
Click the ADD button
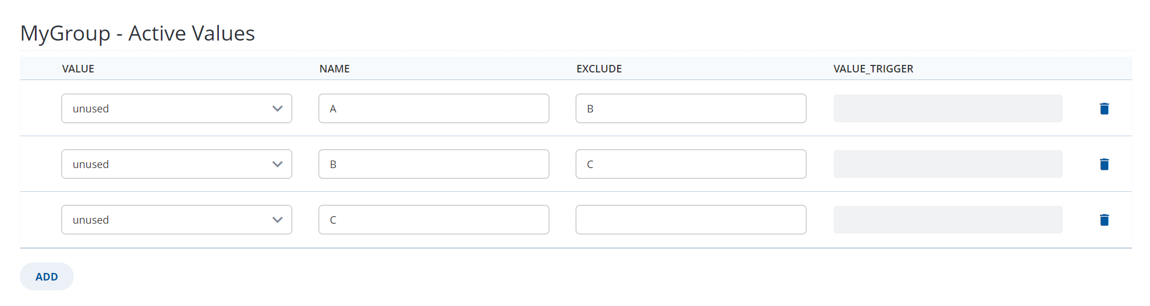[46, 276]
